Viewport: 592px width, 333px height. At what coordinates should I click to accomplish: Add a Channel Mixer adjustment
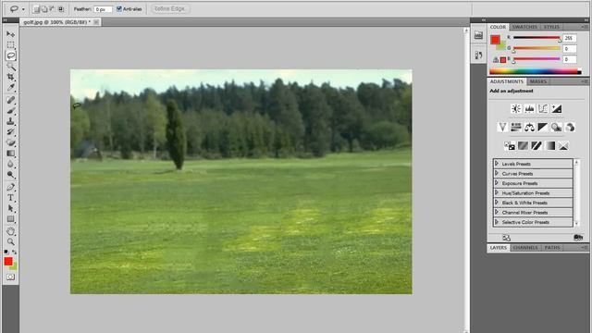click(x=570, y=128)
